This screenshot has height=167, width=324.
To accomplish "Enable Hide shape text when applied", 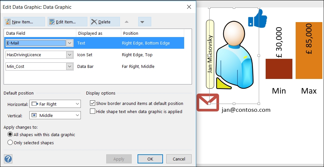I will pos(93,111).
